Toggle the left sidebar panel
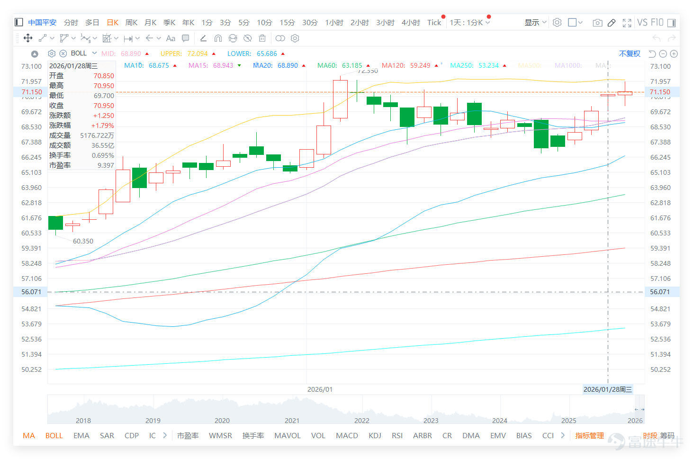Viewport: 693px width, 459px height. pyautogui.click(x=19, y=22)
